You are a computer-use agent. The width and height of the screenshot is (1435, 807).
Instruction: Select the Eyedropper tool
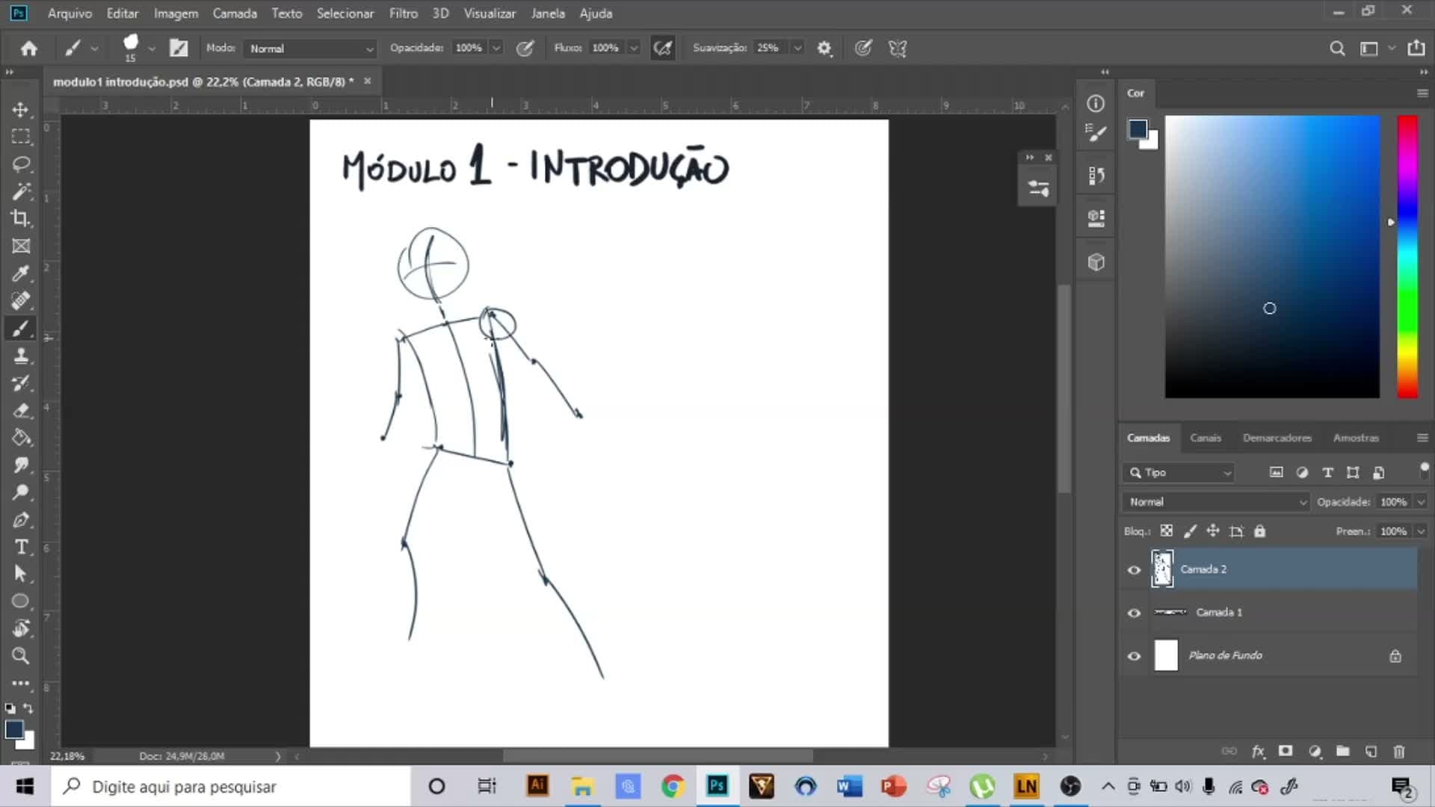(21, 273)
